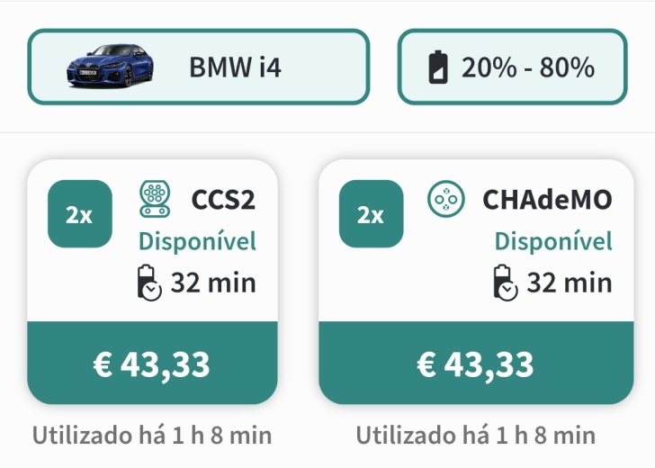Select the € 43,33 price on CCS2 card
The width and height of the screenshot is (655, 468).
(152, 364)
